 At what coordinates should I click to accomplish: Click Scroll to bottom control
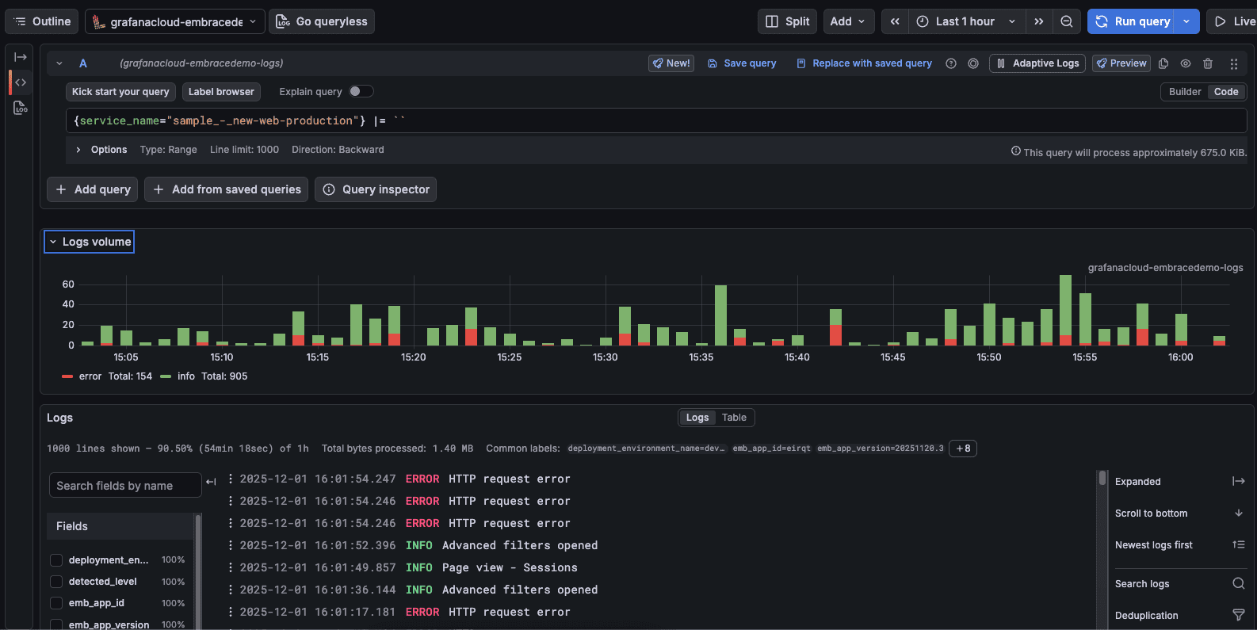tap(1180, 514)
